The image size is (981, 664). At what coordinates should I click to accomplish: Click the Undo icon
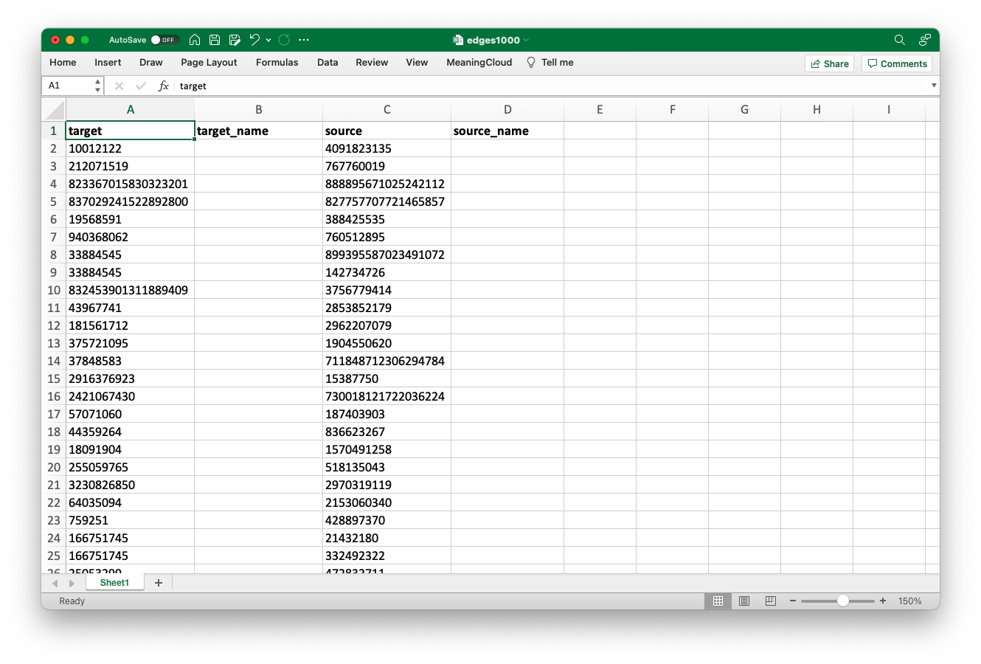[254, 40]
